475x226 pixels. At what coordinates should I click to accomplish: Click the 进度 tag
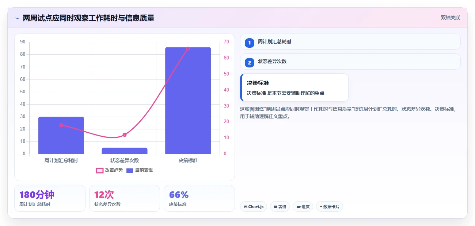(303, 207)
